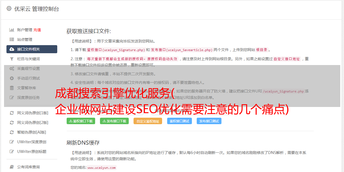
Task: Click the 发布接口(ucaiyun_Savearticle.php) code text
Action: click(182, 50)
